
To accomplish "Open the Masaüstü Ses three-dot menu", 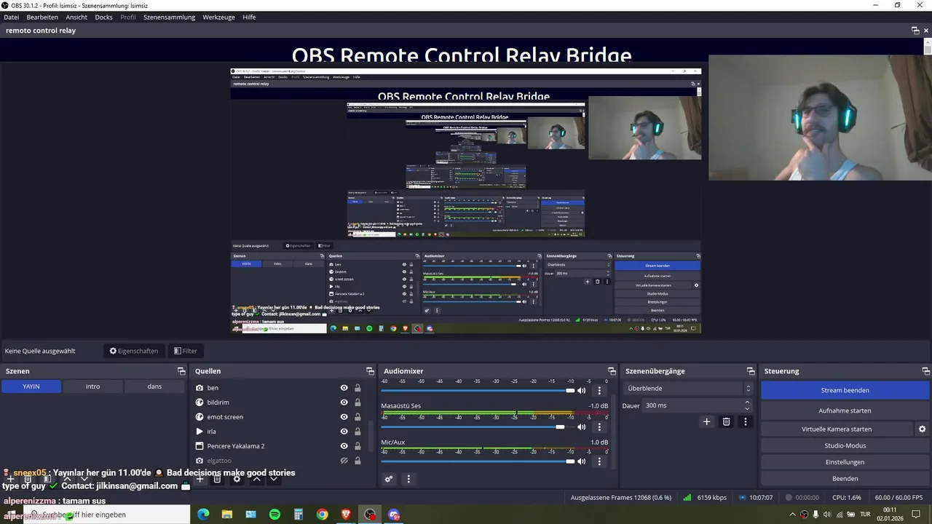I will 599,426.
